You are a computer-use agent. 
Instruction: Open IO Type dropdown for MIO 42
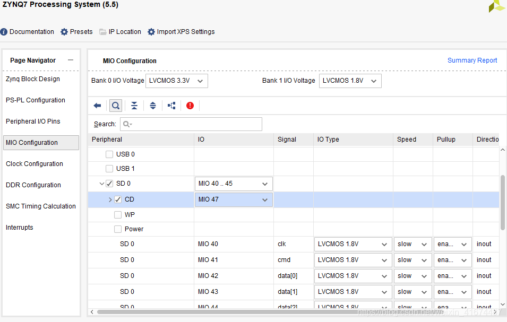(353, 276)
